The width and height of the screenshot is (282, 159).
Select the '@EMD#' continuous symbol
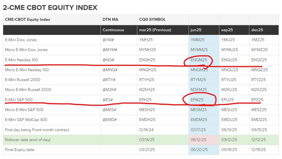tap(109, 120)
